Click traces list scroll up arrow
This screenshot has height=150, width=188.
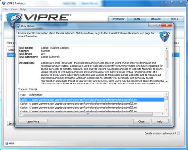point(167,94)
